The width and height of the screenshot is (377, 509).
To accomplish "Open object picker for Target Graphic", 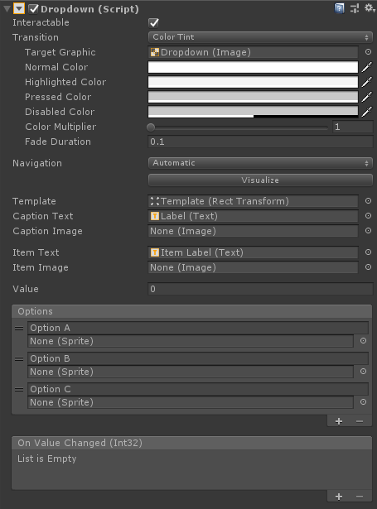I will [x=368, y=52].
